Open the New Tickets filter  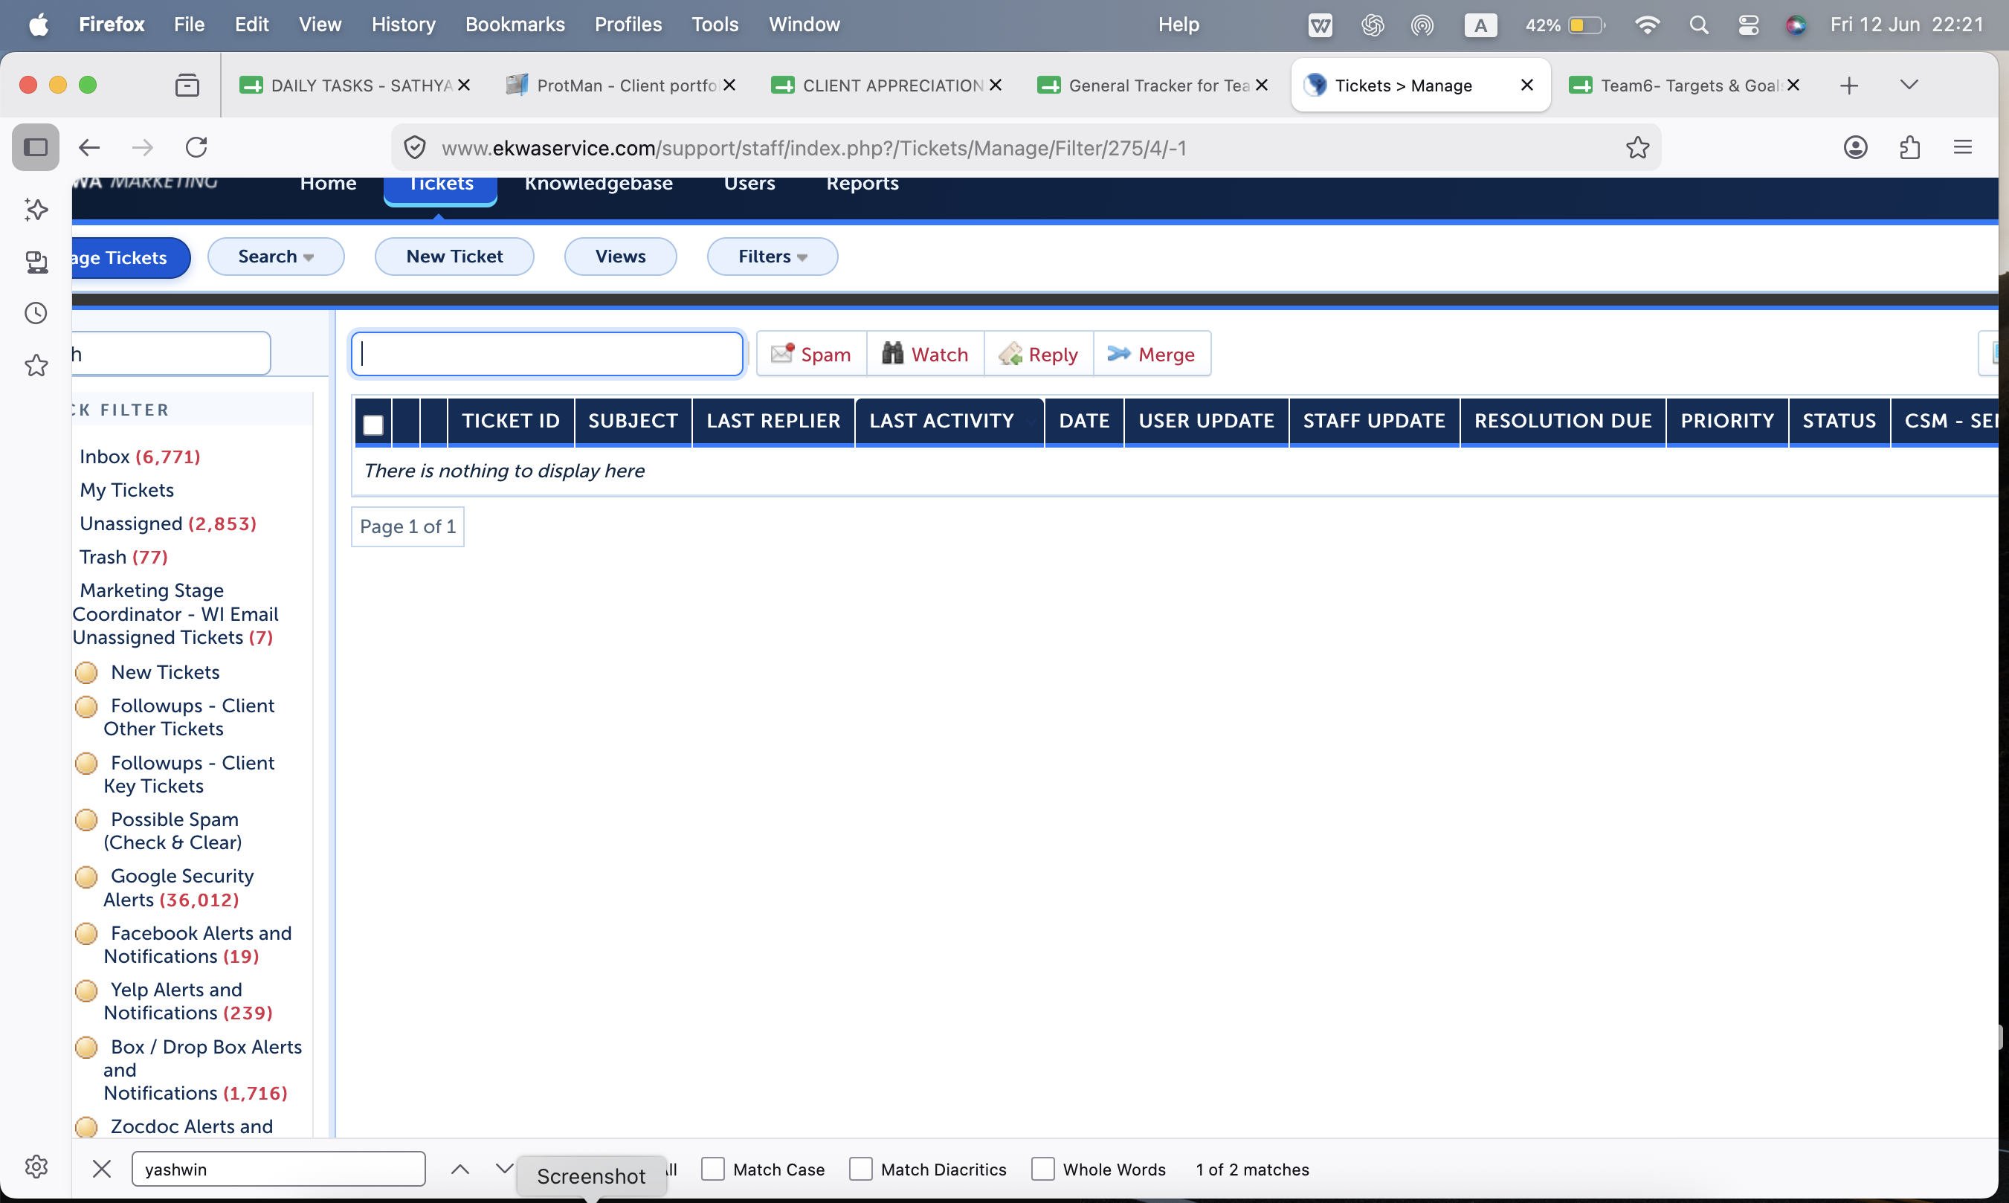pyautogui.click(x=165, y=672)
